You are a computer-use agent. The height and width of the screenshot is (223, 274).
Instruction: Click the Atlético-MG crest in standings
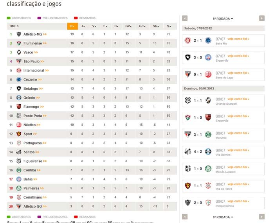point(19,34)
